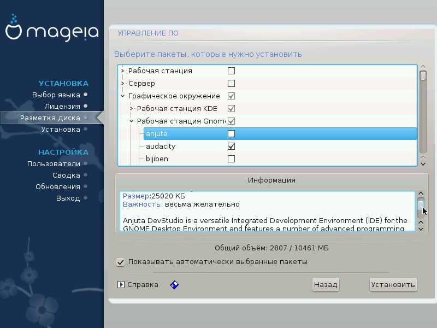Select the audacity package row
Screen dimensions: 437x328
point(280,146)
